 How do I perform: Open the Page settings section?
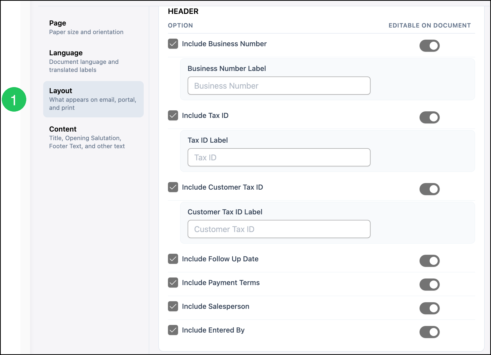pos(93,27)
